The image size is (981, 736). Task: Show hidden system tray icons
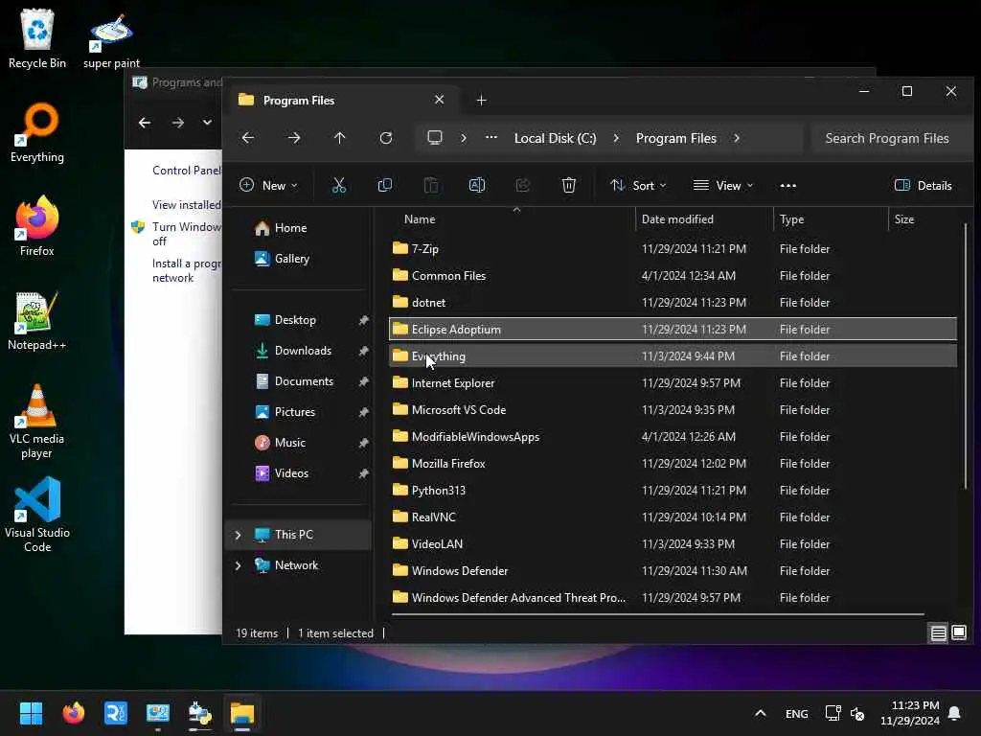[760, 713]
